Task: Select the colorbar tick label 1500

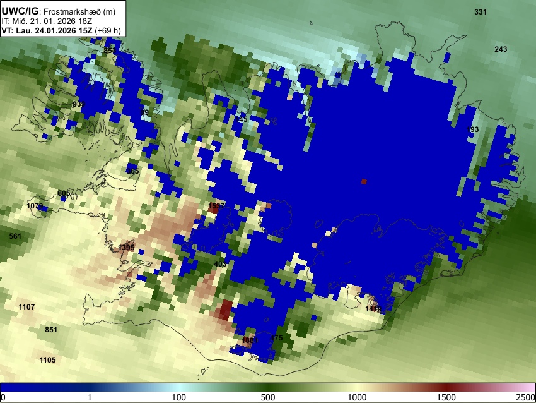Action: 446,397
